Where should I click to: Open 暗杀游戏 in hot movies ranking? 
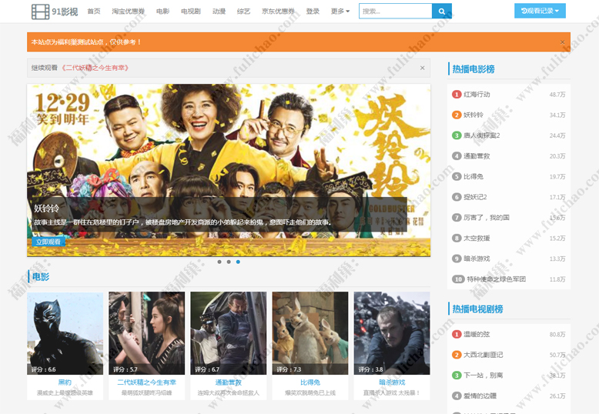click(477, 259)
